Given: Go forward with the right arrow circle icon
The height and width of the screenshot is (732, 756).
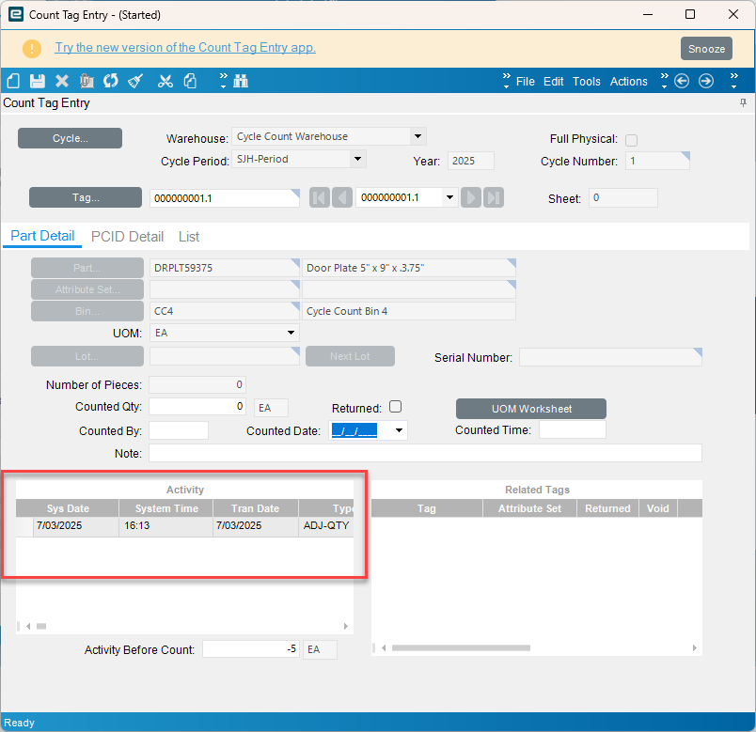Looking at the screenshot, I should (x=706, y=81).
